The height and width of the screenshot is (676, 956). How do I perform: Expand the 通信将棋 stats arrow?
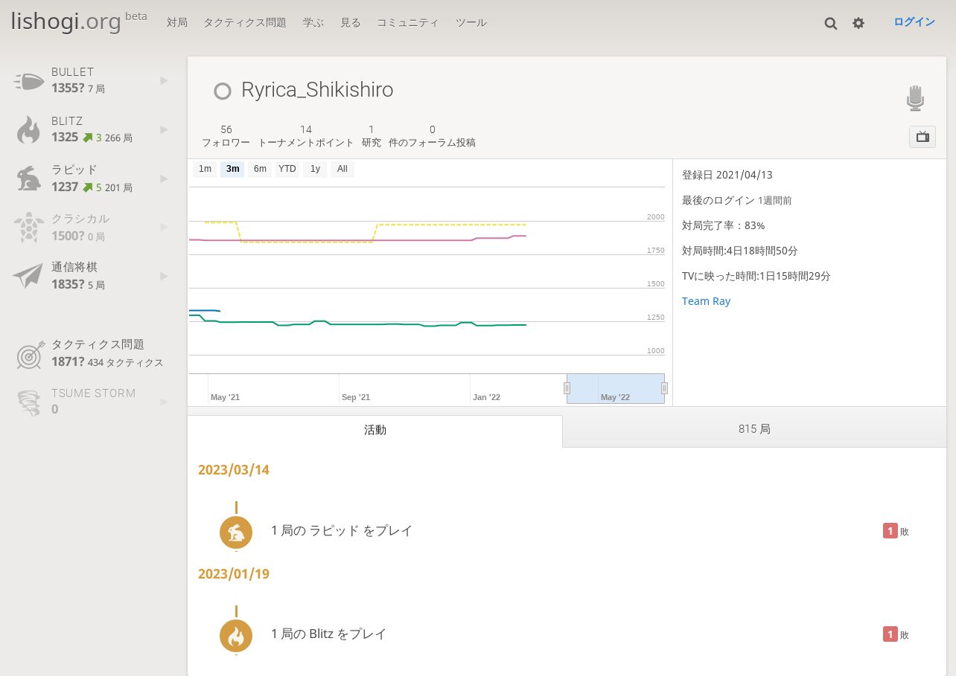164,276
